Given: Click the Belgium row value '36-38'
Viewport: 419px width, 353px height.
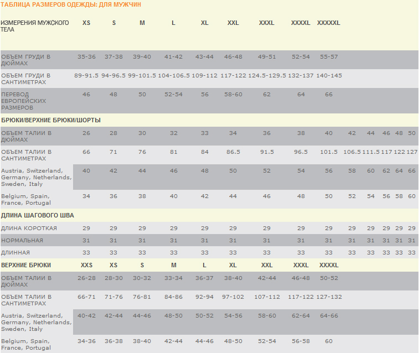Looking at the screenshot, I should click(x=113, y=341).
